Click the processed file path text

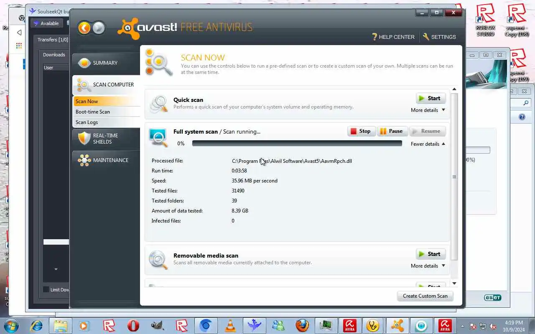click(x=292, y=161)
